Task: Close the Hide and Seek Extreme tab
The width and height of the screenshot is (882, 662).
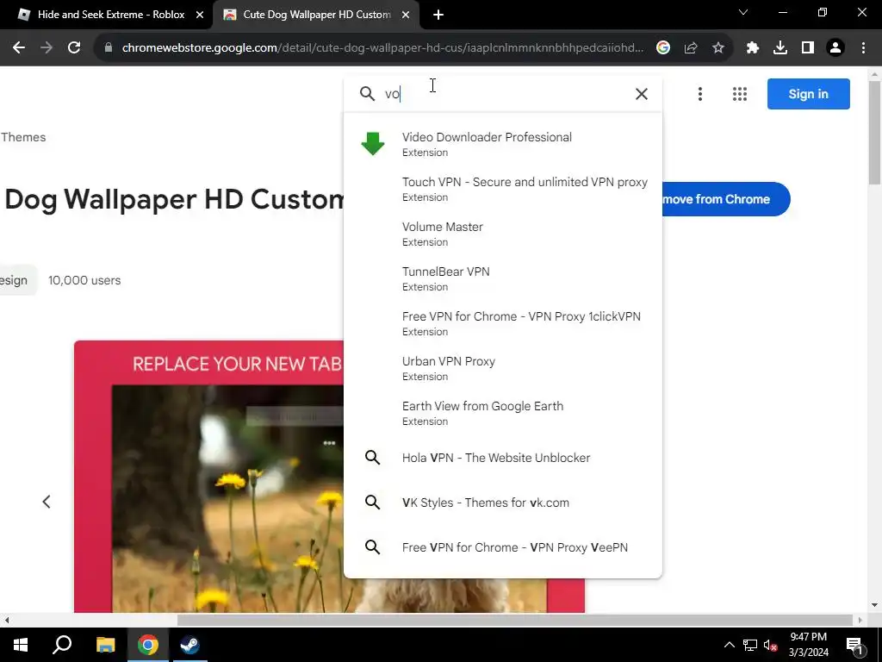Action: [x=200, y=16]
